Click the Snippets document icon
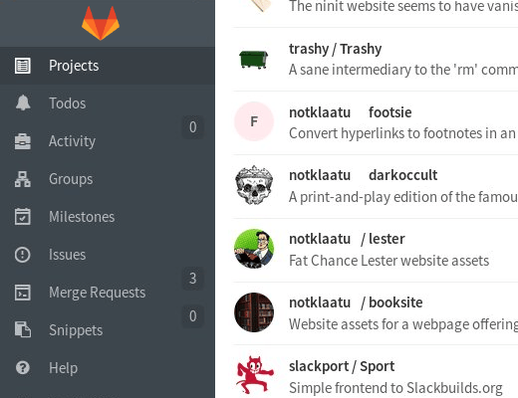518x398 pixels. (23, 329)
